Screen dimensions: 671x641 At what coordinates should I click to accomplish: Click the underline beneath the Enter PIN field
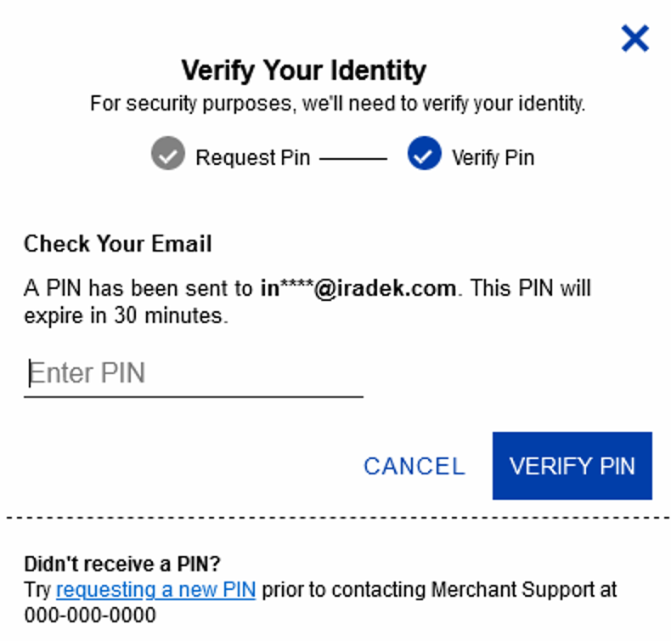pos(194,397)
